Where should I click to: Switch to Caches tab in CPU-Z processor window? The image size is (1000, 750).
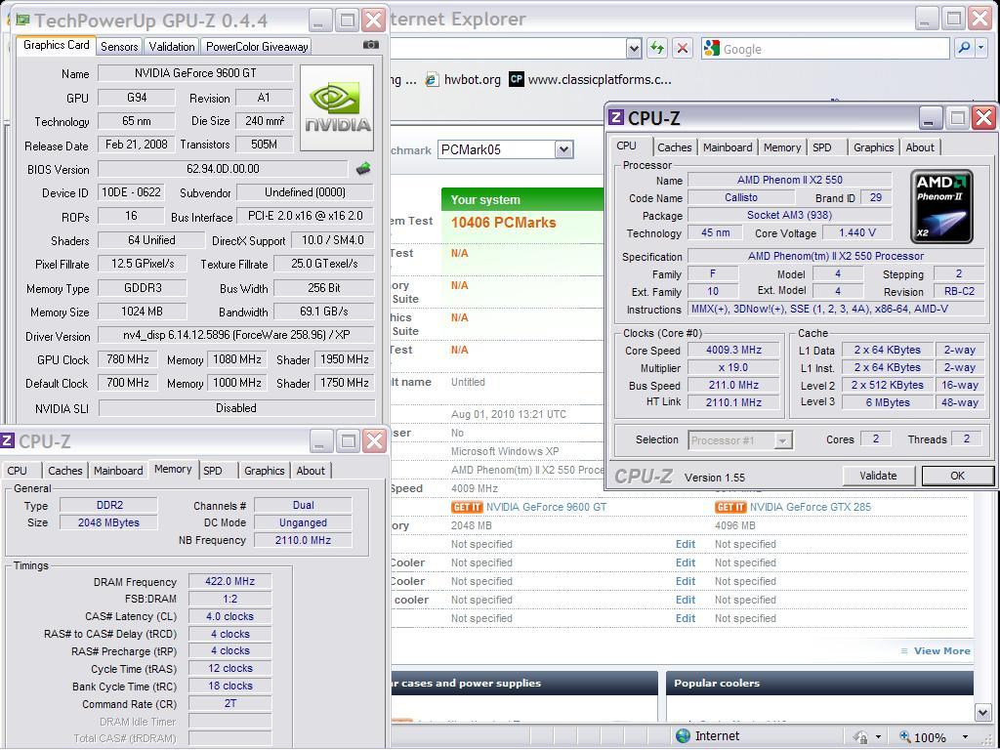[x=674, y=147]
